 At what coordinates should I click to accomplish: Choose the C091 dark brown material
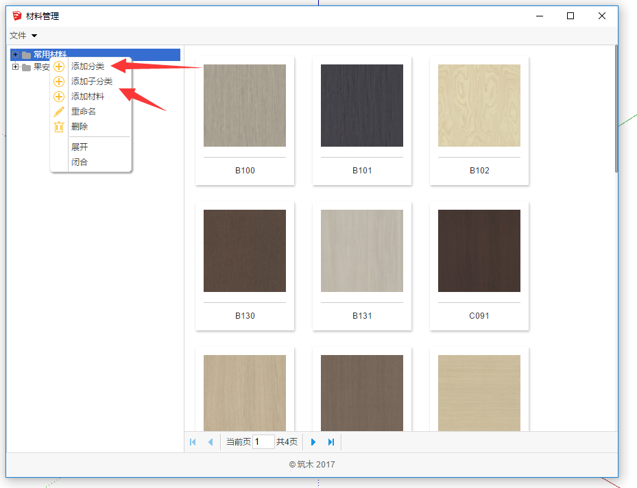click(x=479, y=251)
